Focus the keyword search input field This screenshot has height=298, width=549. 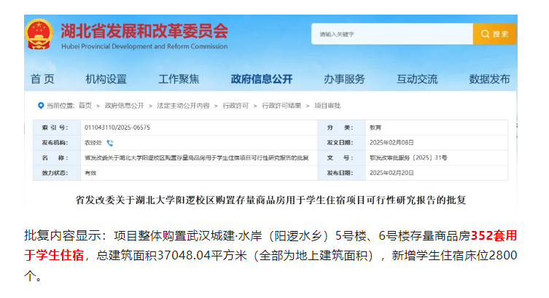point(392,34)
